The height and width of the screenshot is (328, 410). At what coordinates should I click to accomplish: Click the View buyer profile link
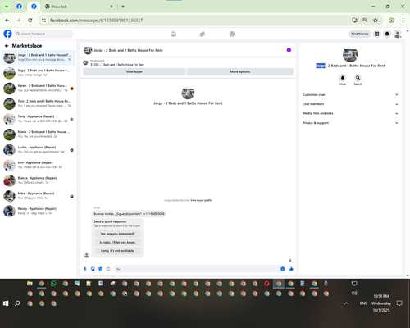pyautogui.click(x=201, y=200)
